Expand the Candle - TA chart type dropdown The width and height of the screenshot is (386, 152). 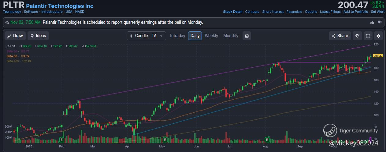click(x=146, y=36)
